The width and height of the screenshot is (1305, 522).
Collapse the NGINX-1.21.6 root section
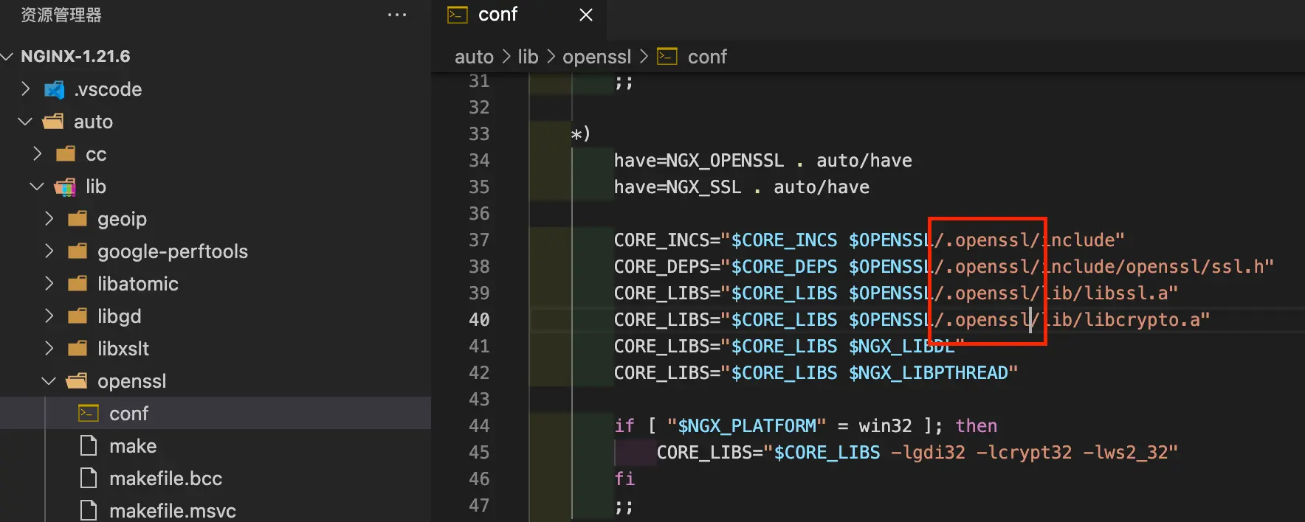8,57
